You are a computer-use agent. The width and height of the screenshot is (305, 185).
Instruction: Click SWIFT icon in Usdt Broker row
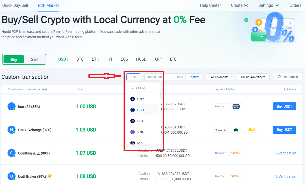pos(236,176)
